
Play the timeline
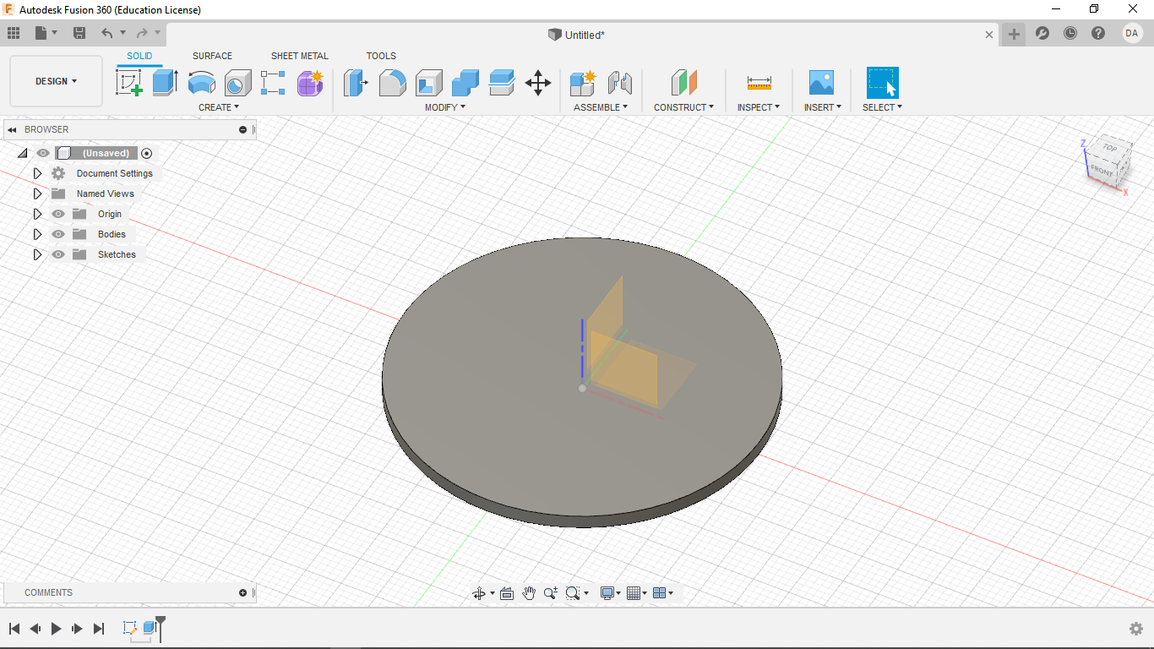57,629
